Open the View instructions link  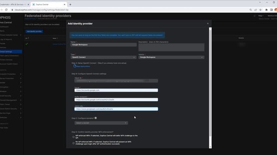pyautogui.click(x=83, y=66)
